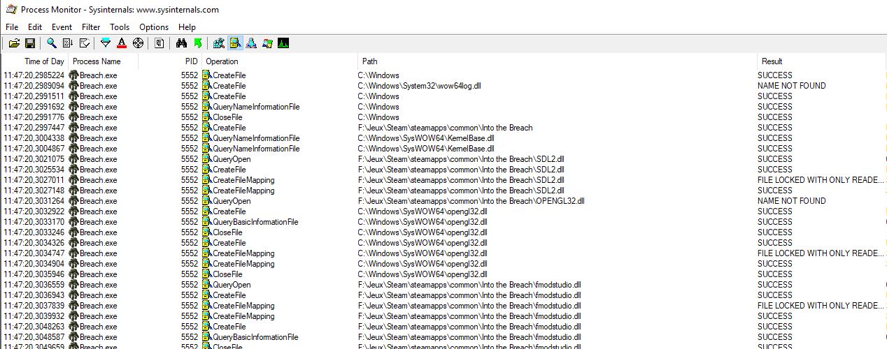Click the Path column header
Viewport: 887px width, 349px height.
pos(558,61)
